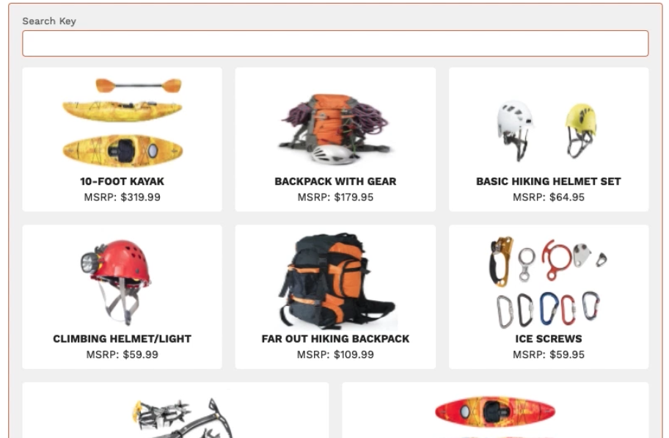Click the MSRP $64.95 price label
The width and height of the screenshot is (669, 438).
[548, 197]
